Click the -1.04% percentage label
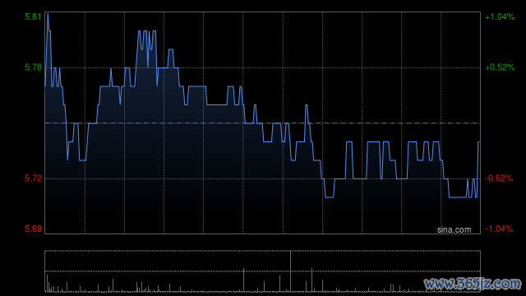526x296 pixels. click(x=499, y=229)
